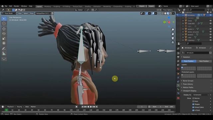Viewport: 213px width, 120px height.
Task: Hide the Cube.002 object in outliner
Action: (x=210, y=24)
